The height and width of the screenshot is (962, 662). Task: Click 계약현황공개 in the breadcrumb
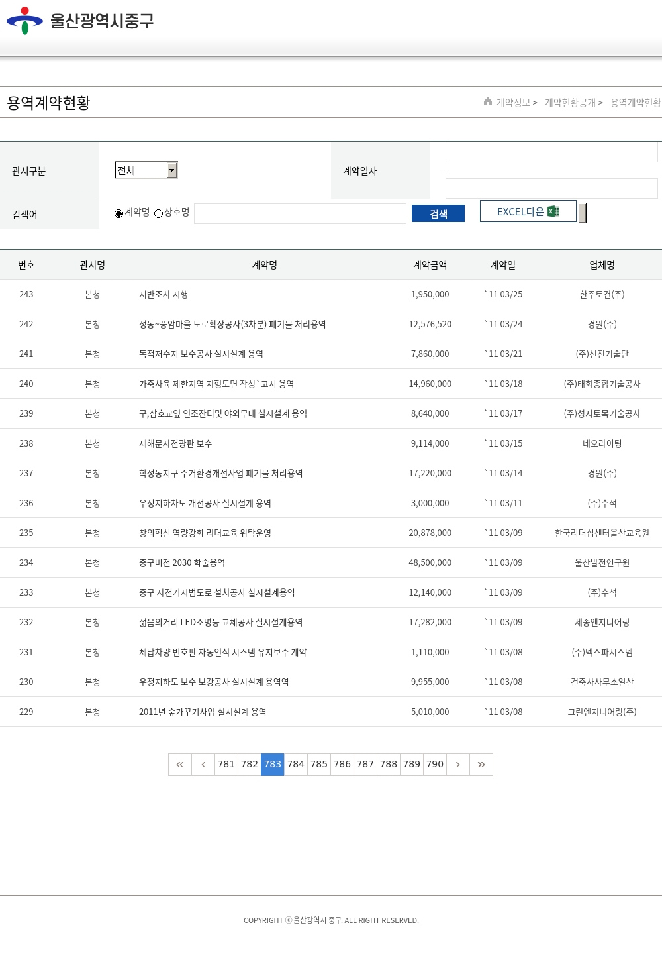click(570, 103)
